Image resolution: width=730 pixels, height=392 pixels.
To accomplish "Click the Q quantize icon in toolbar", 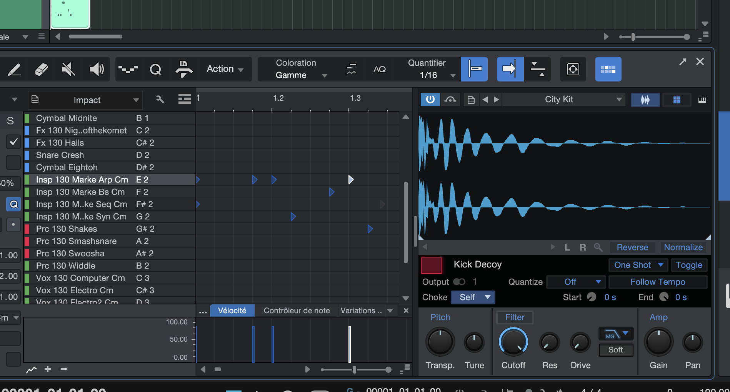I will pos(155,70).
